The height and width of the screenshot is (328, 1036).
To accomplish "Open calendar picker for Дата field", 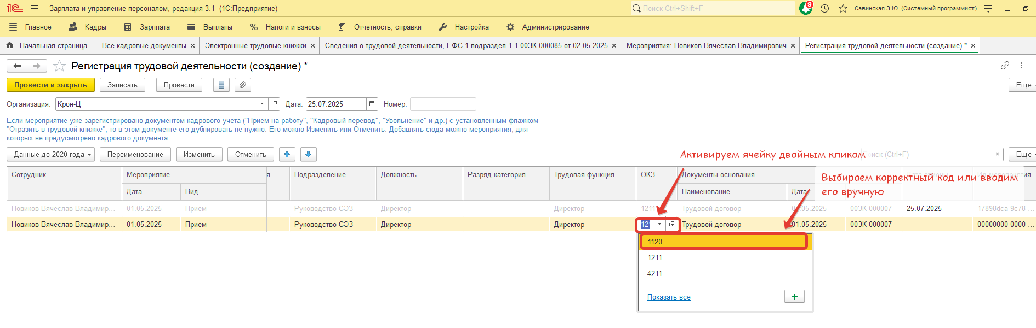I will [373, 104].
